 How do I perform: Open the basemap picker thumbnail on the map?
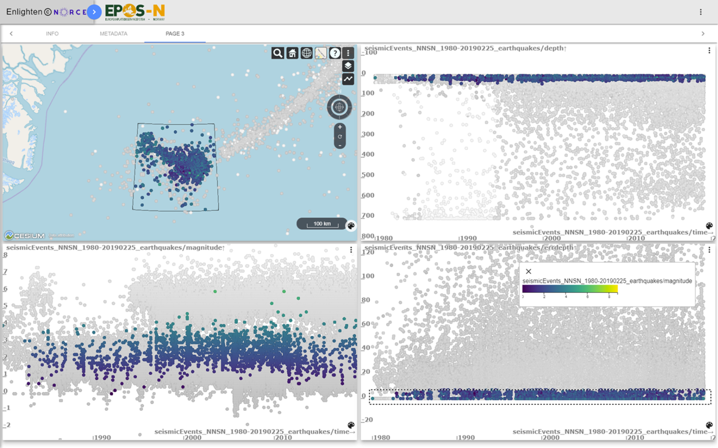pos(321,53)
